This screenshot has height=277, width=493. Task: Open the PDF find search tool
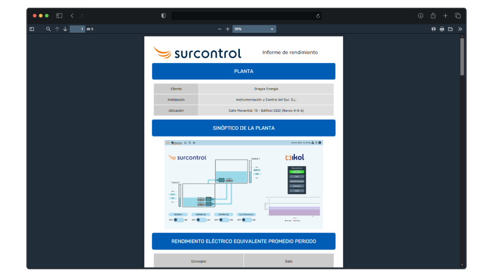pyautogui.click(x=48, y=29)
